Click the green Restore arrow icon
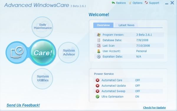Screen dimensions: 177x111 click(113, 3)
